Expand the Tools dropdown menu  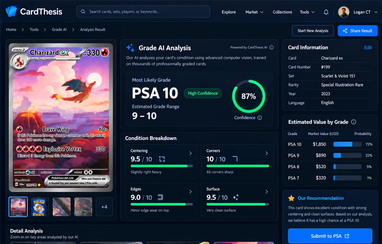tap(307, 12)
